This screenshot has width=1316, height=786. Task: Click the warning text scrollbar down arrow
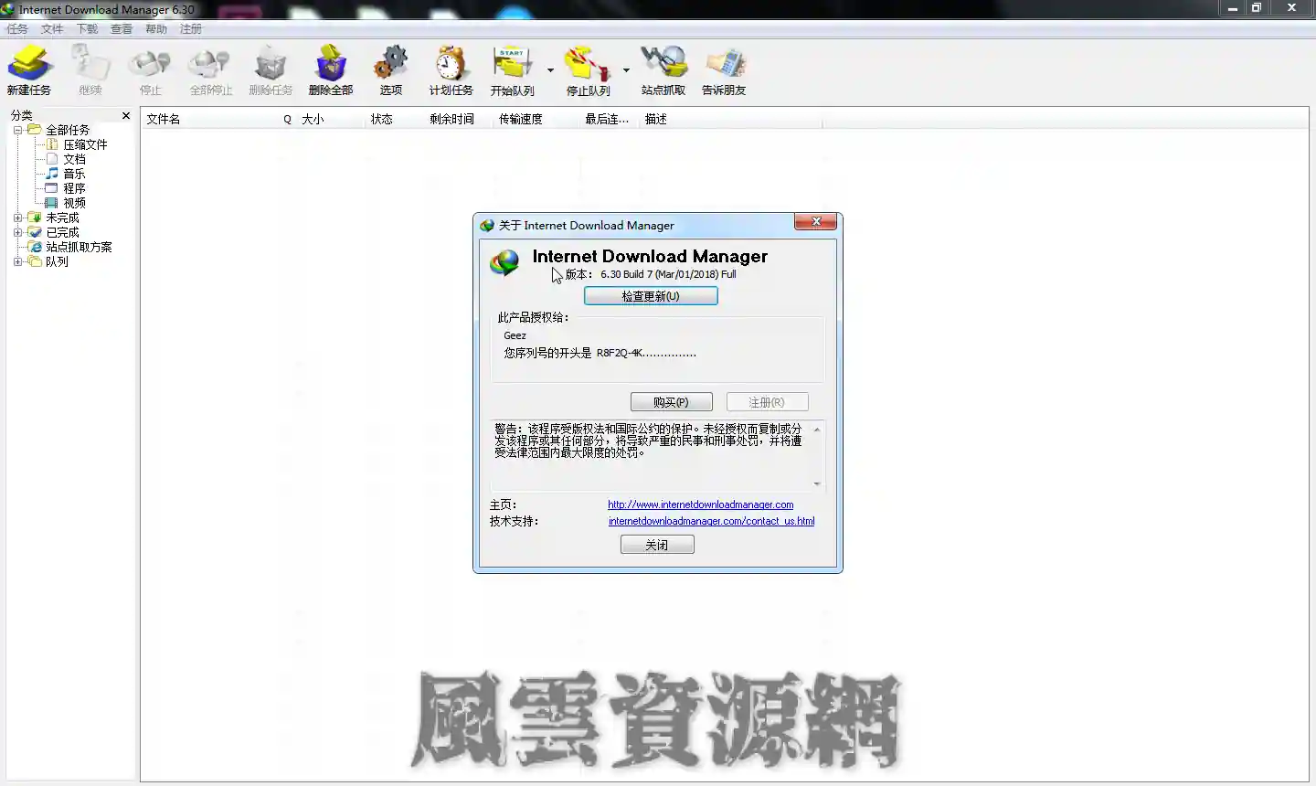pyautogui.click(x=817, y=483)
